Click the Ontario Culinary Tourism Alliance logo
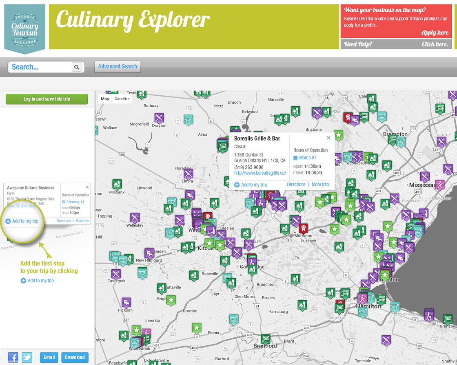Screen dimensions: 457x365 25,29
